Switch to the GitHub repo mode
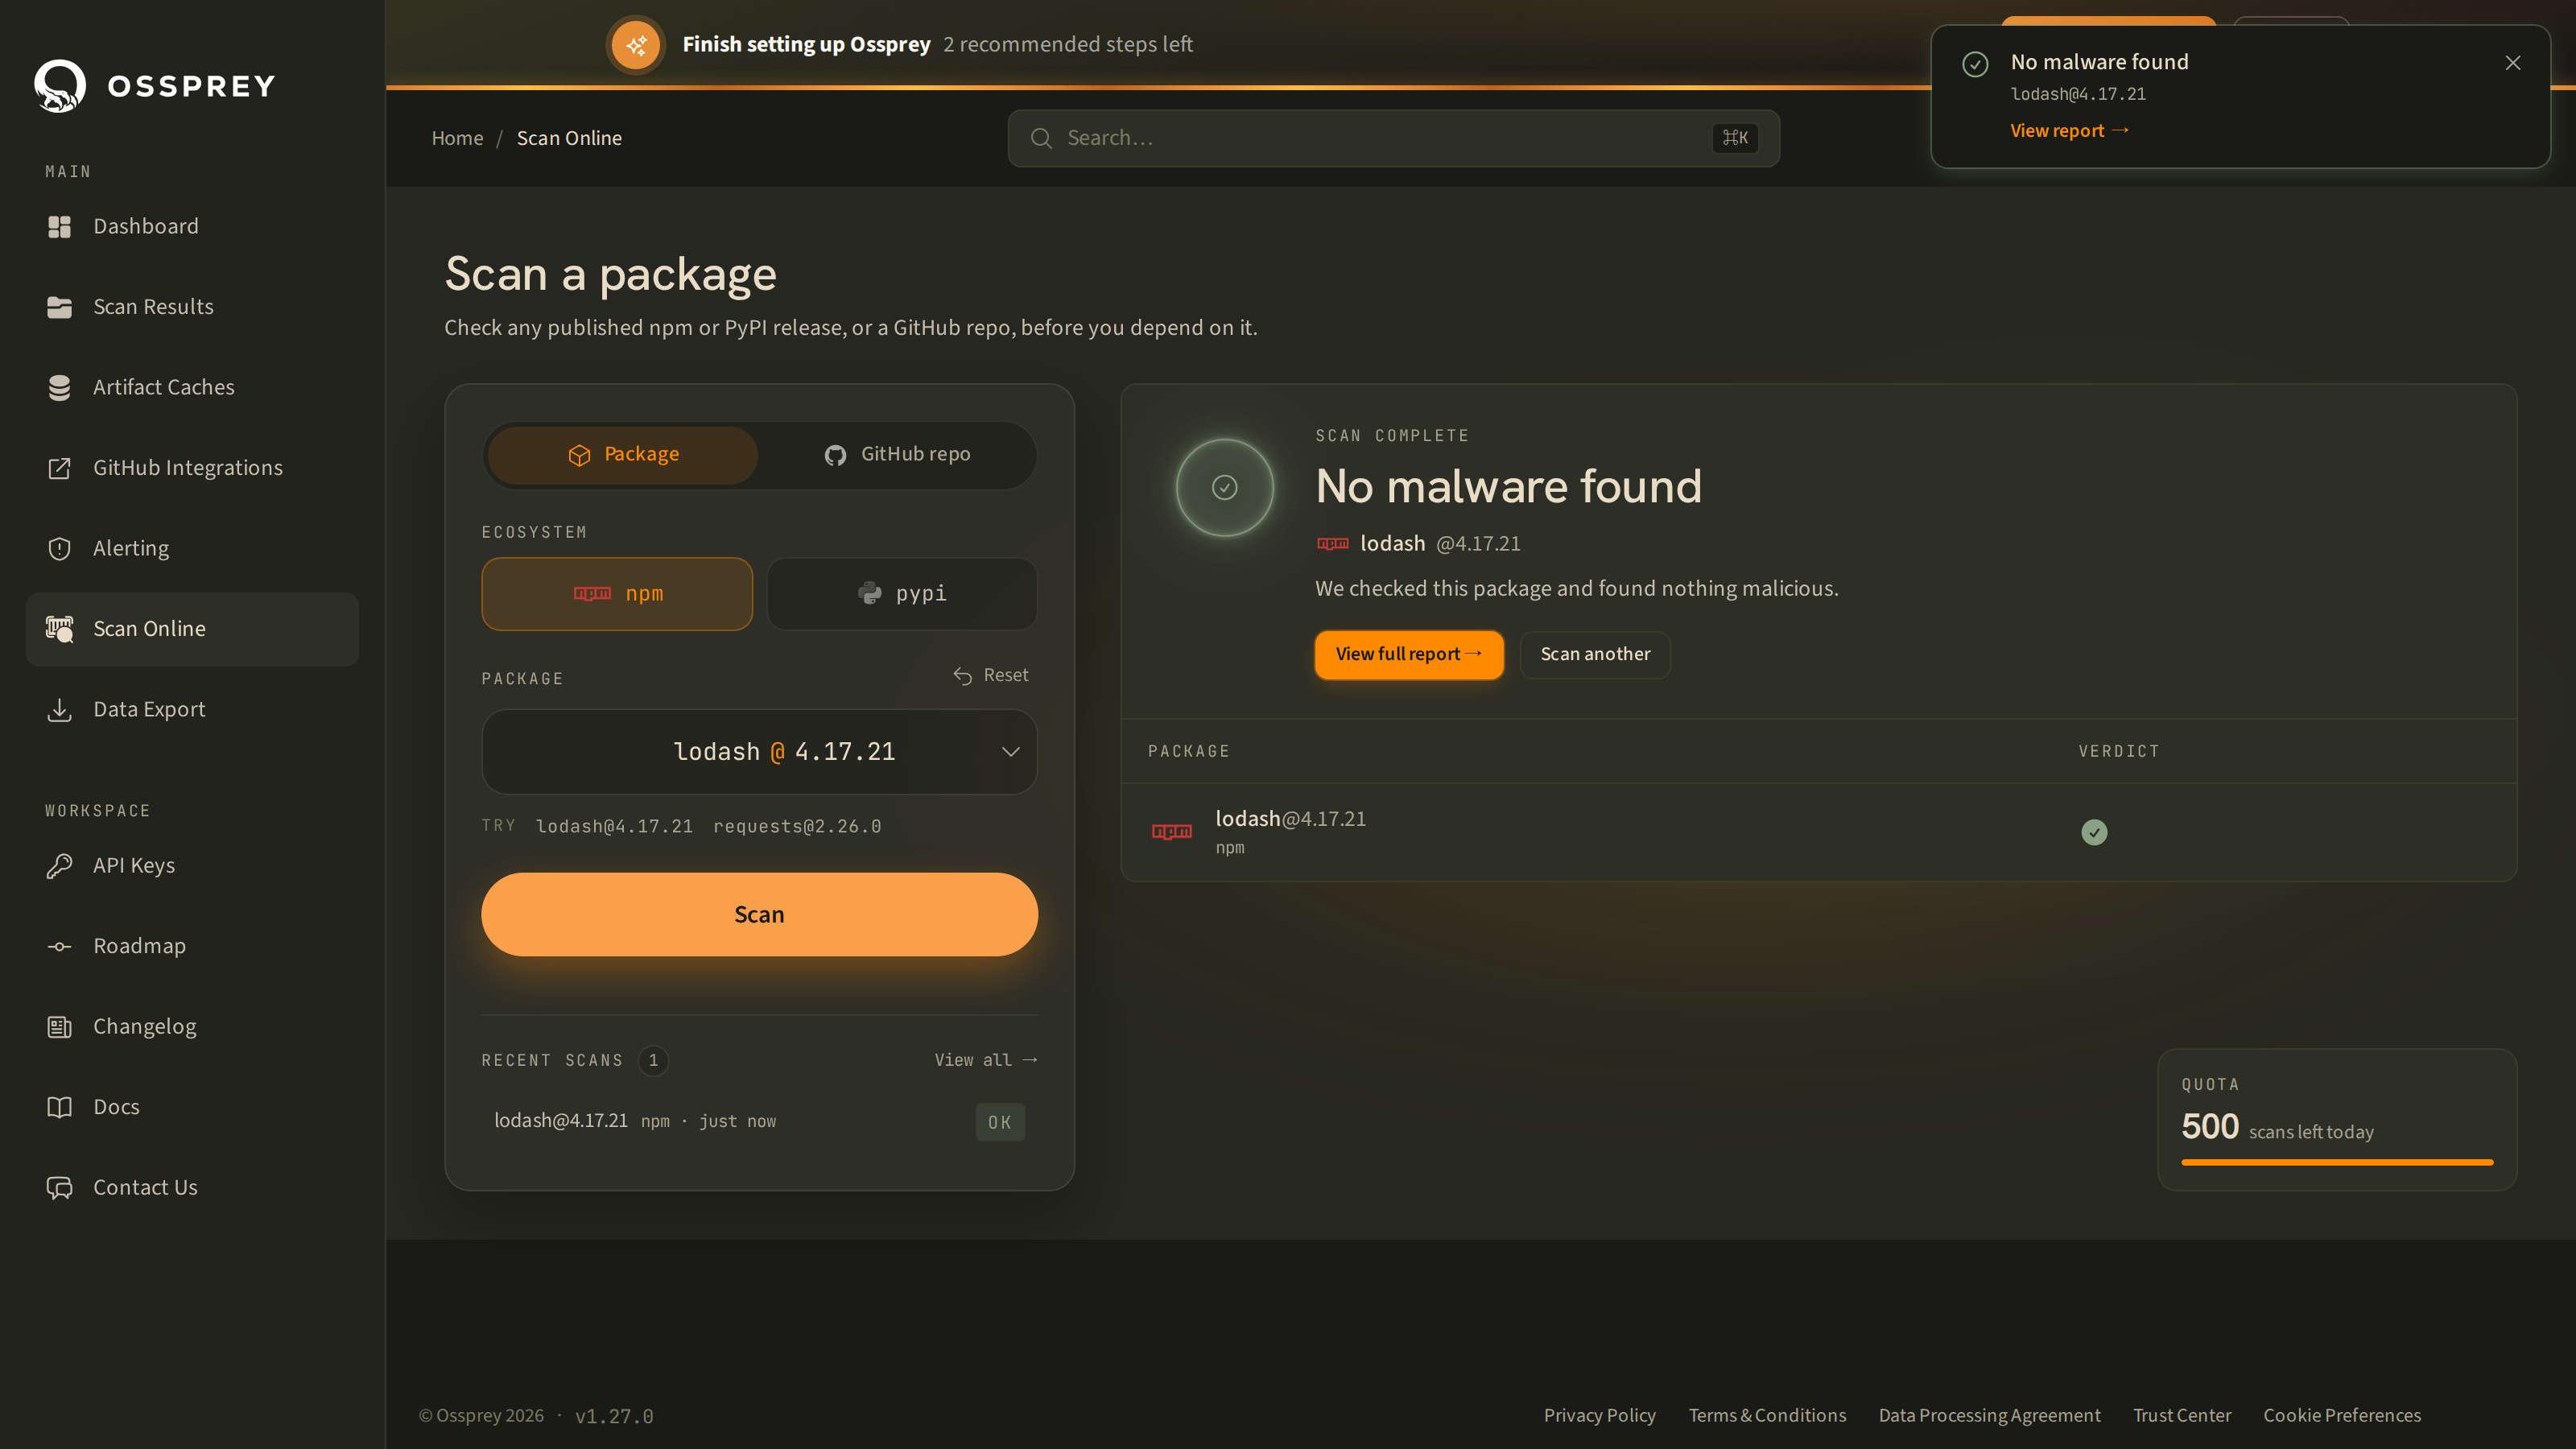 897,455
